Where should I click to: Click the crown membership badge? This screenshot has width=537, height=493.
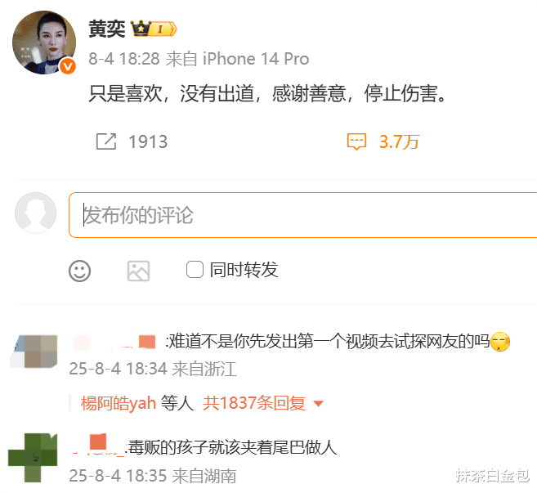(154, 29)
